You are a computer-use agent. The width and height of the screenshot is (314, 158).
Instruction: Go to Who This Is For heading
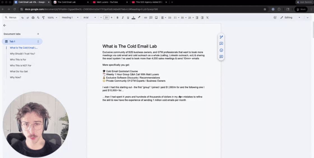pos(18,60)
